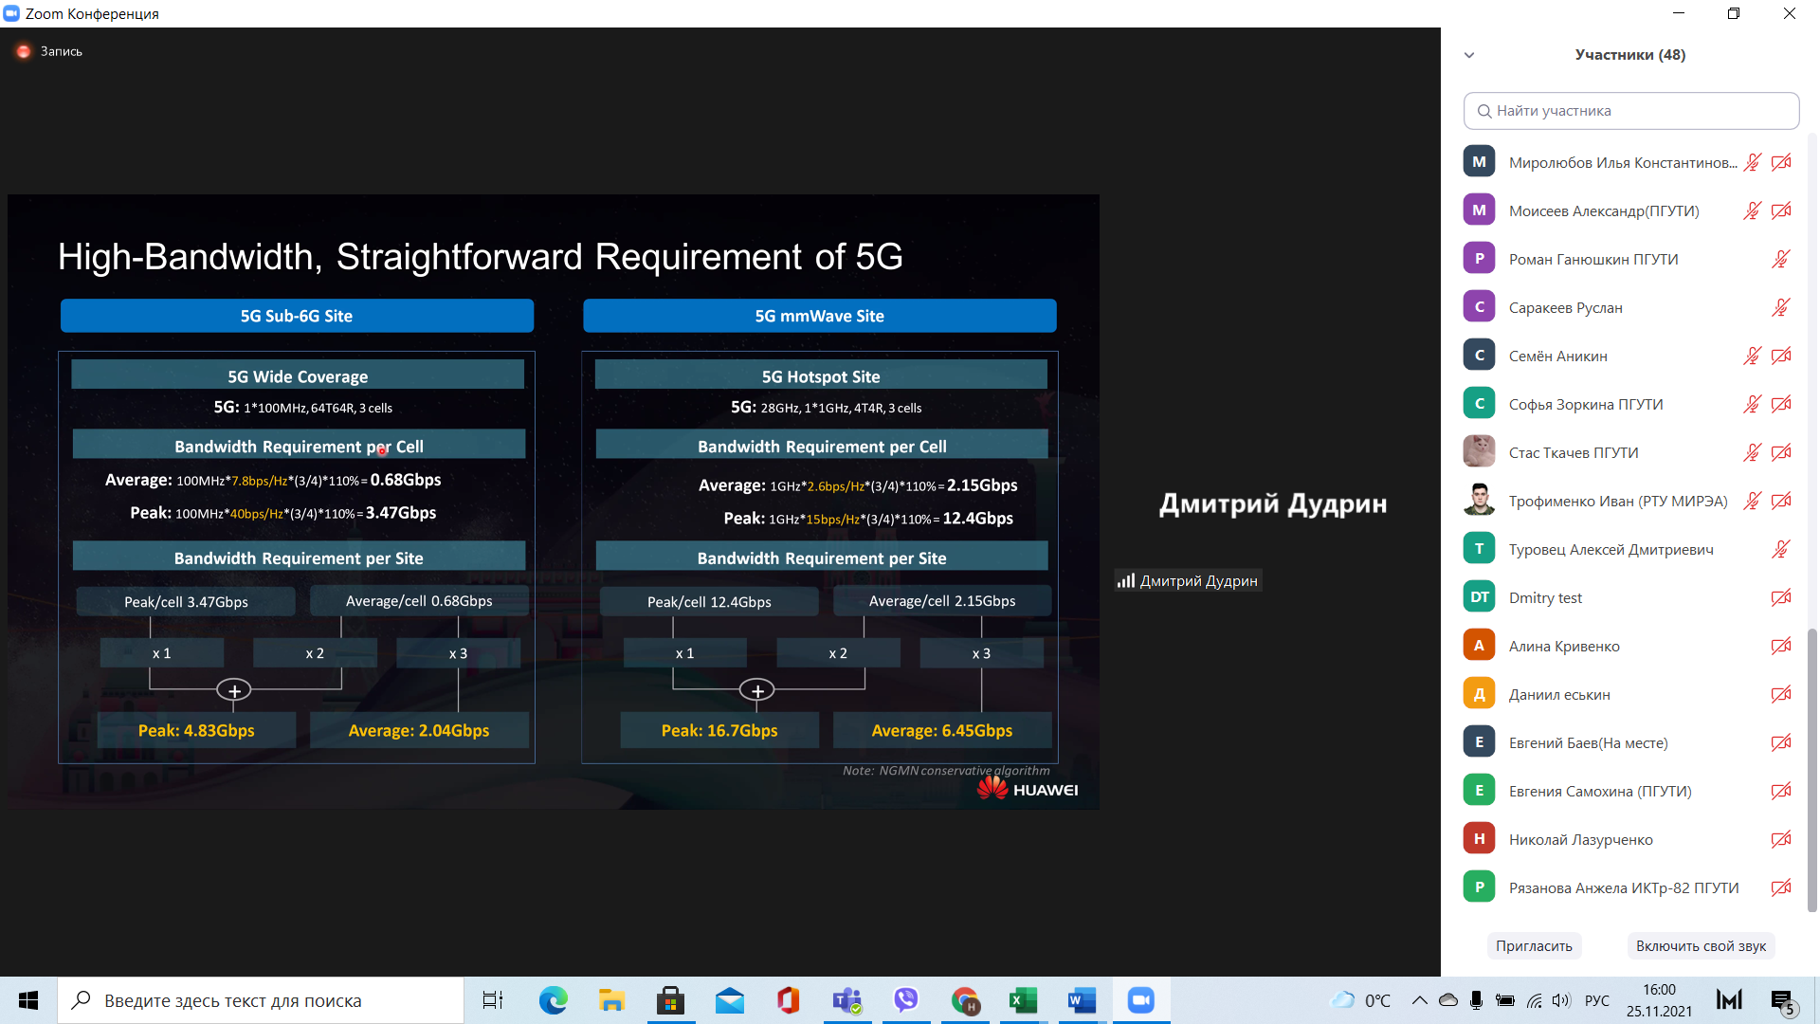Image resolution: width=1820 pixels, height=1024 pixels.
Task: Open the clock showing 16:00
Action: point(1659,1000)
